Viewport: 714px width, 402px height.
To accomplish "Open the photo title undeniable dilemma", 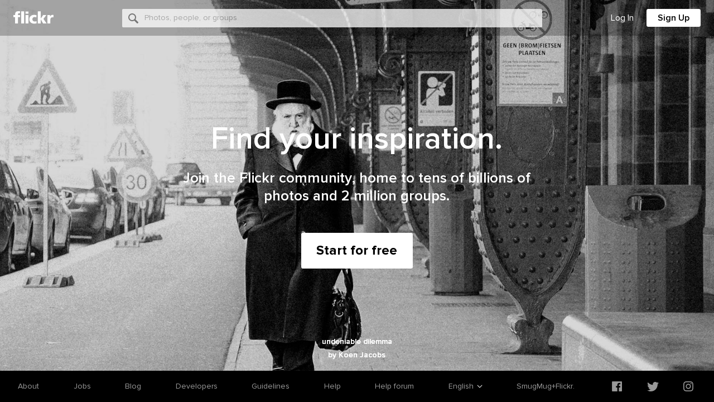I will click(x=357, y=342).
